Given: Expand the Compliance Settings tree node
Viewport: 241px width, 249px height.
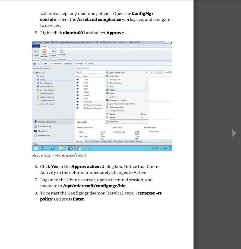Looking at the screenshot, I should (35, 100).
